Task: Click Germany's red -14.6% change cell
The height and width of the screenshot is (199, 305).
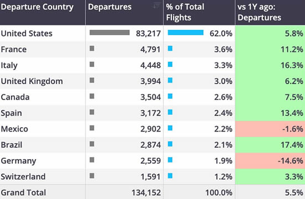Action: 270,161
